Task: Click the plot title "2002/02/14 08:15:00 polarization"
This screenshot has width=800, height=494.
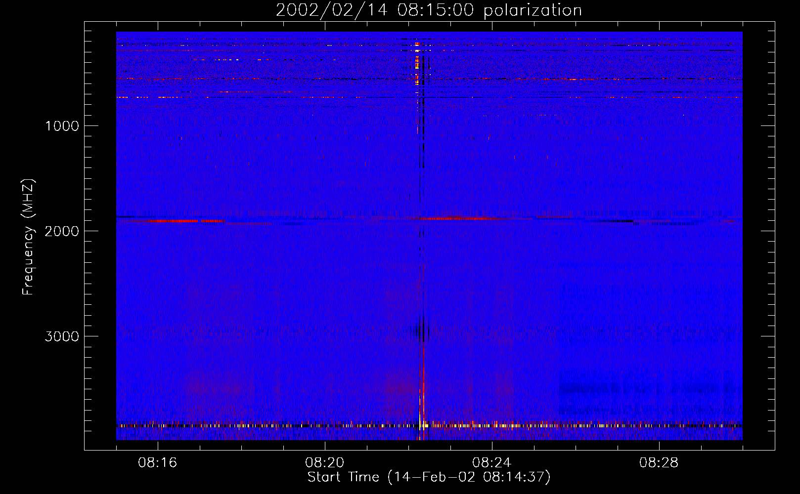Action: [x=429, y=10]
